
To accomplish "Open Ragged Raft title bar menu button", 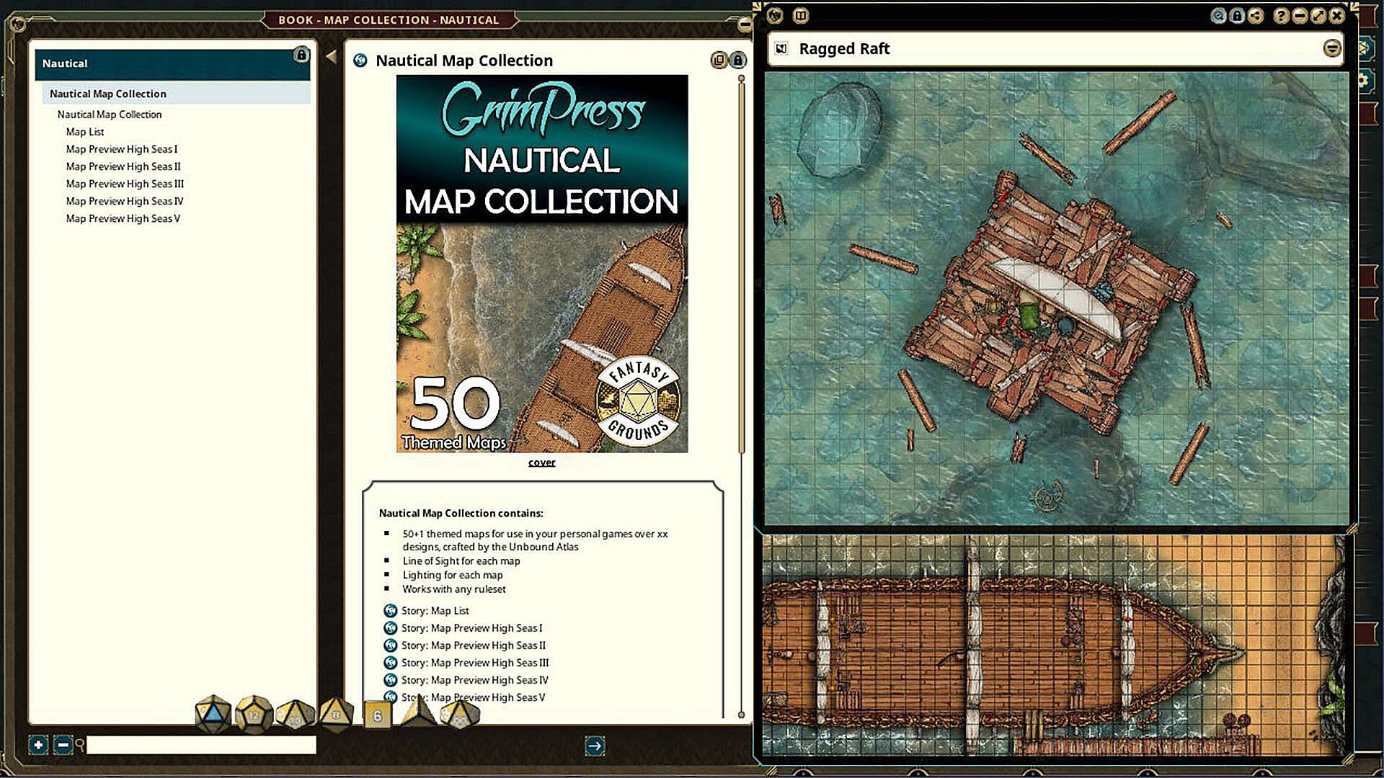I will (x=1331, y=48).
